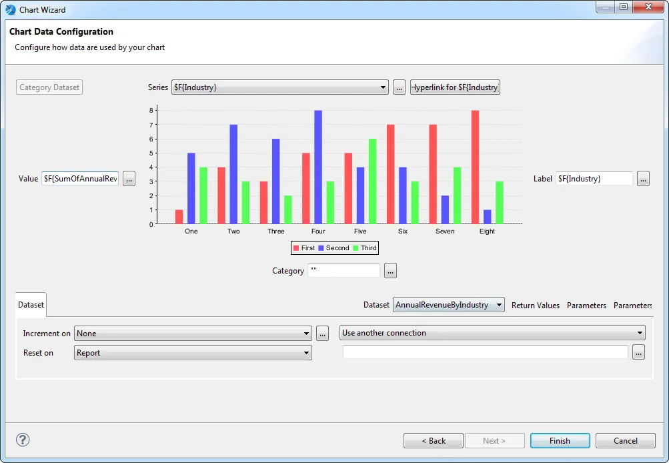Viewport: 669px width, 463px height.
Task: Open the Value expression editor ellipsis
Action: pyautogui.click(x=129, y=178)
